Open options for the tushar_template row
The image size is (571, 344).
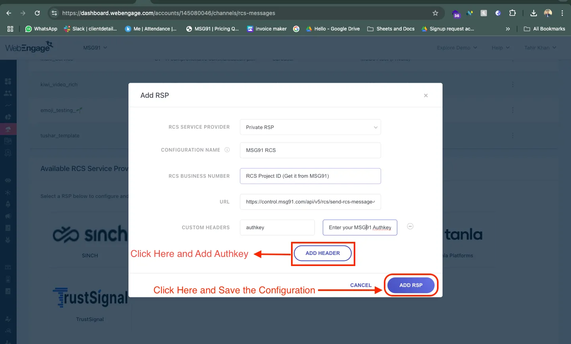point(513,135)
